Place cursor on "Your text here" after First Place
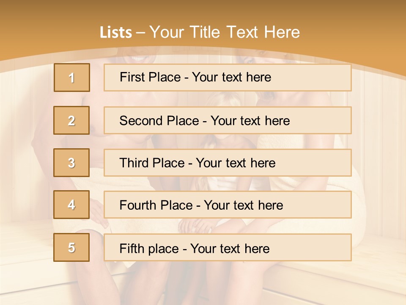 click(231, 77)
